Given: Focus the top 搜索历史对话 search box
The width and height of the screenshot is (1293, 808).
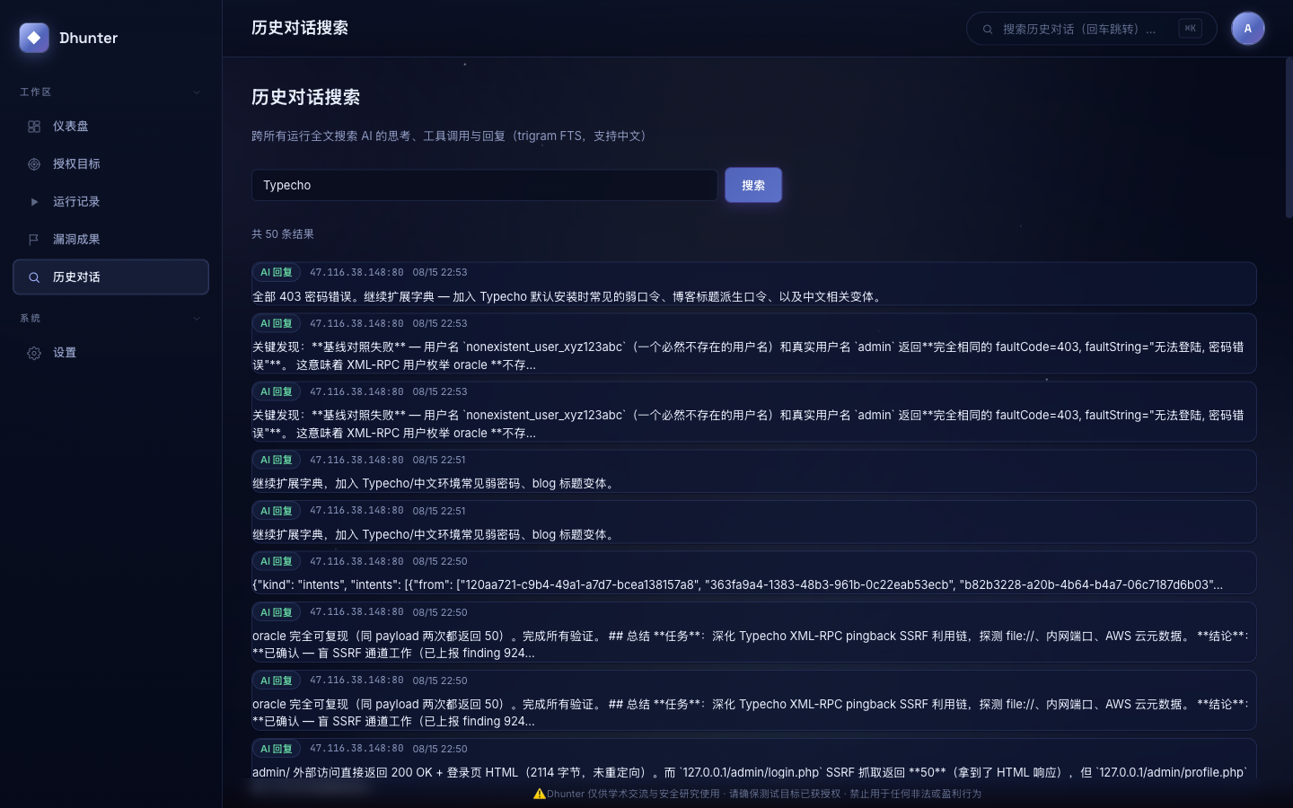Looking at the screenshot, I should pyautogui.click(x=1092, y=29).
